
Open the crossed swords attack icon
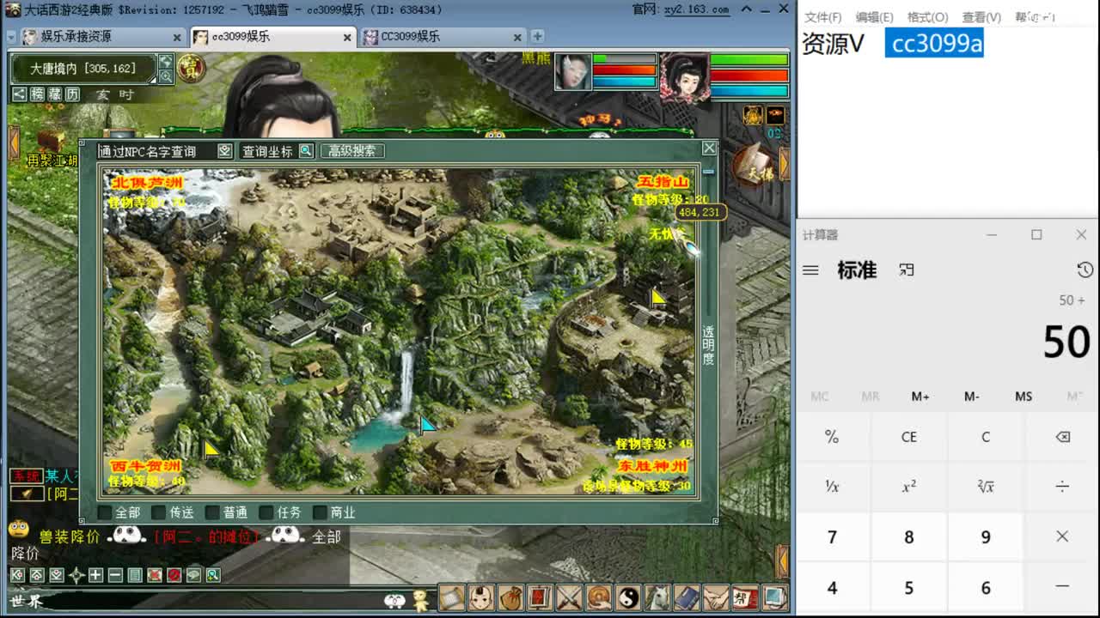point(569,597)
